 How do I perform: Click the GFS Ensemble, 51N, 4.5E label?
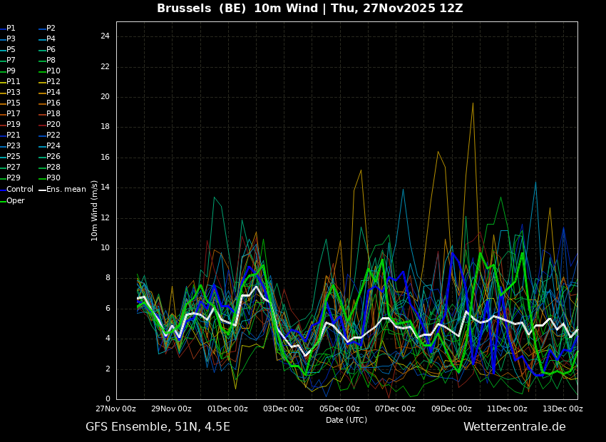pos(158,427)
